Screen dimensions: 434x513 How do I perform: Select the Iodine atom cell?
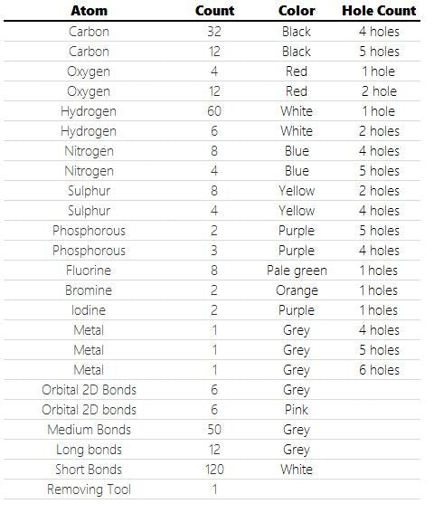(89, 310)
